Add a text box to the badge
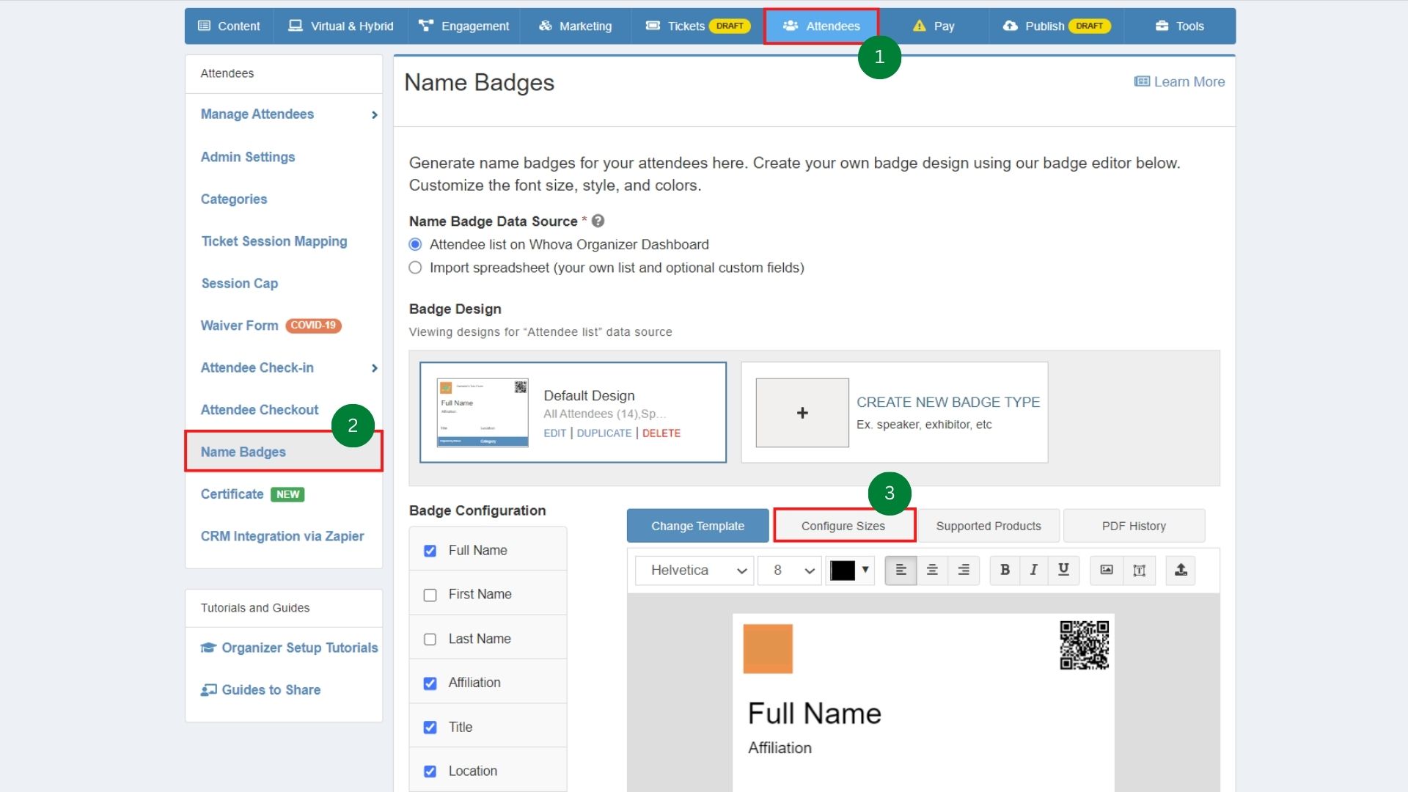This screenshot has height=792, width=1408. (1140, 570)
